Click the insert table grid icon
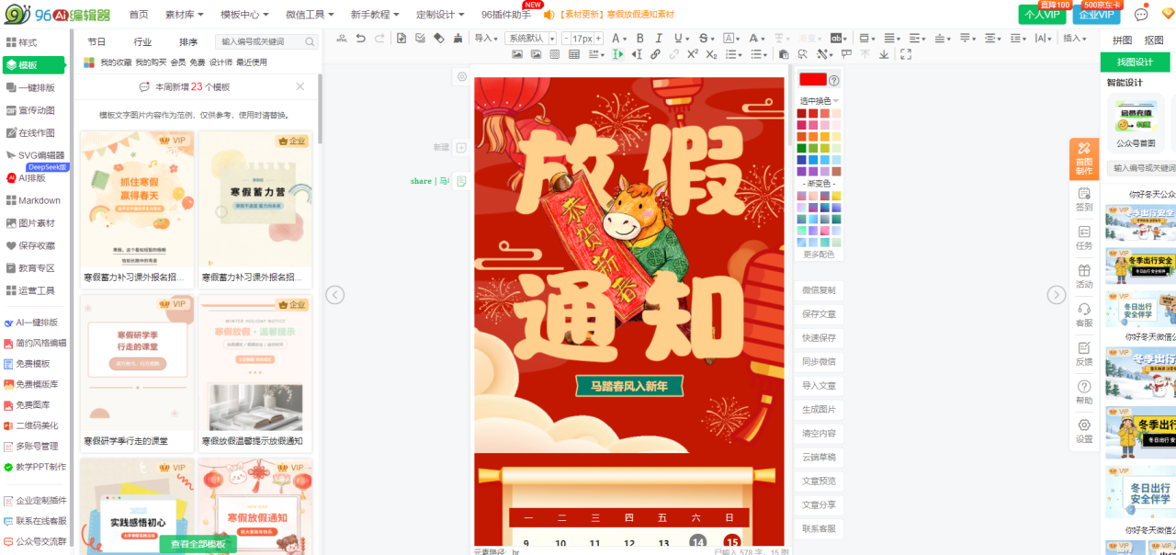The image size is (1176, 555). tap(574, 54)
